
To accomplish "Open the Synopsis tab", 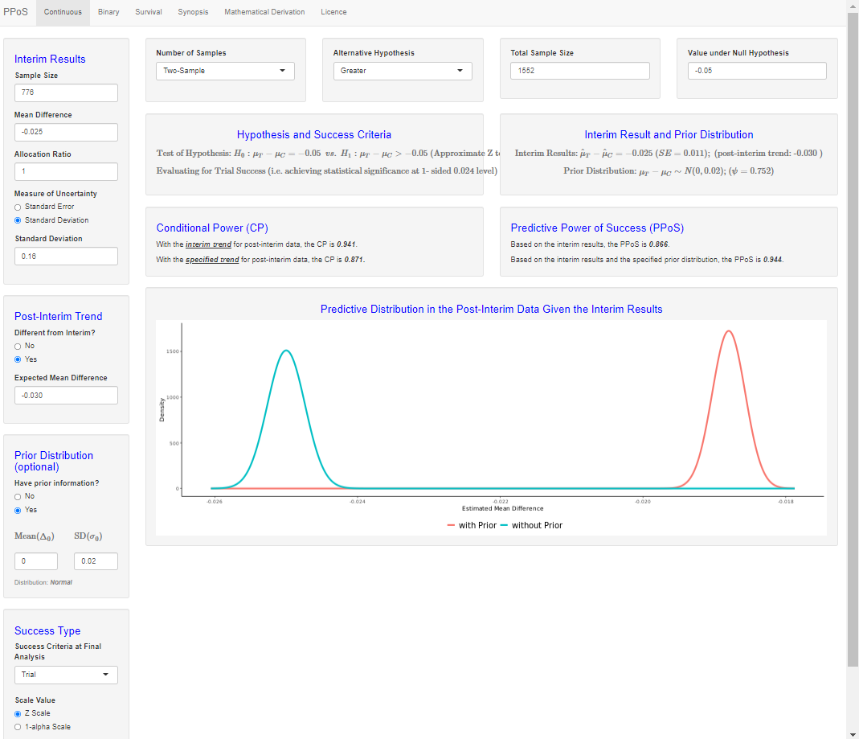I will 193,12.
